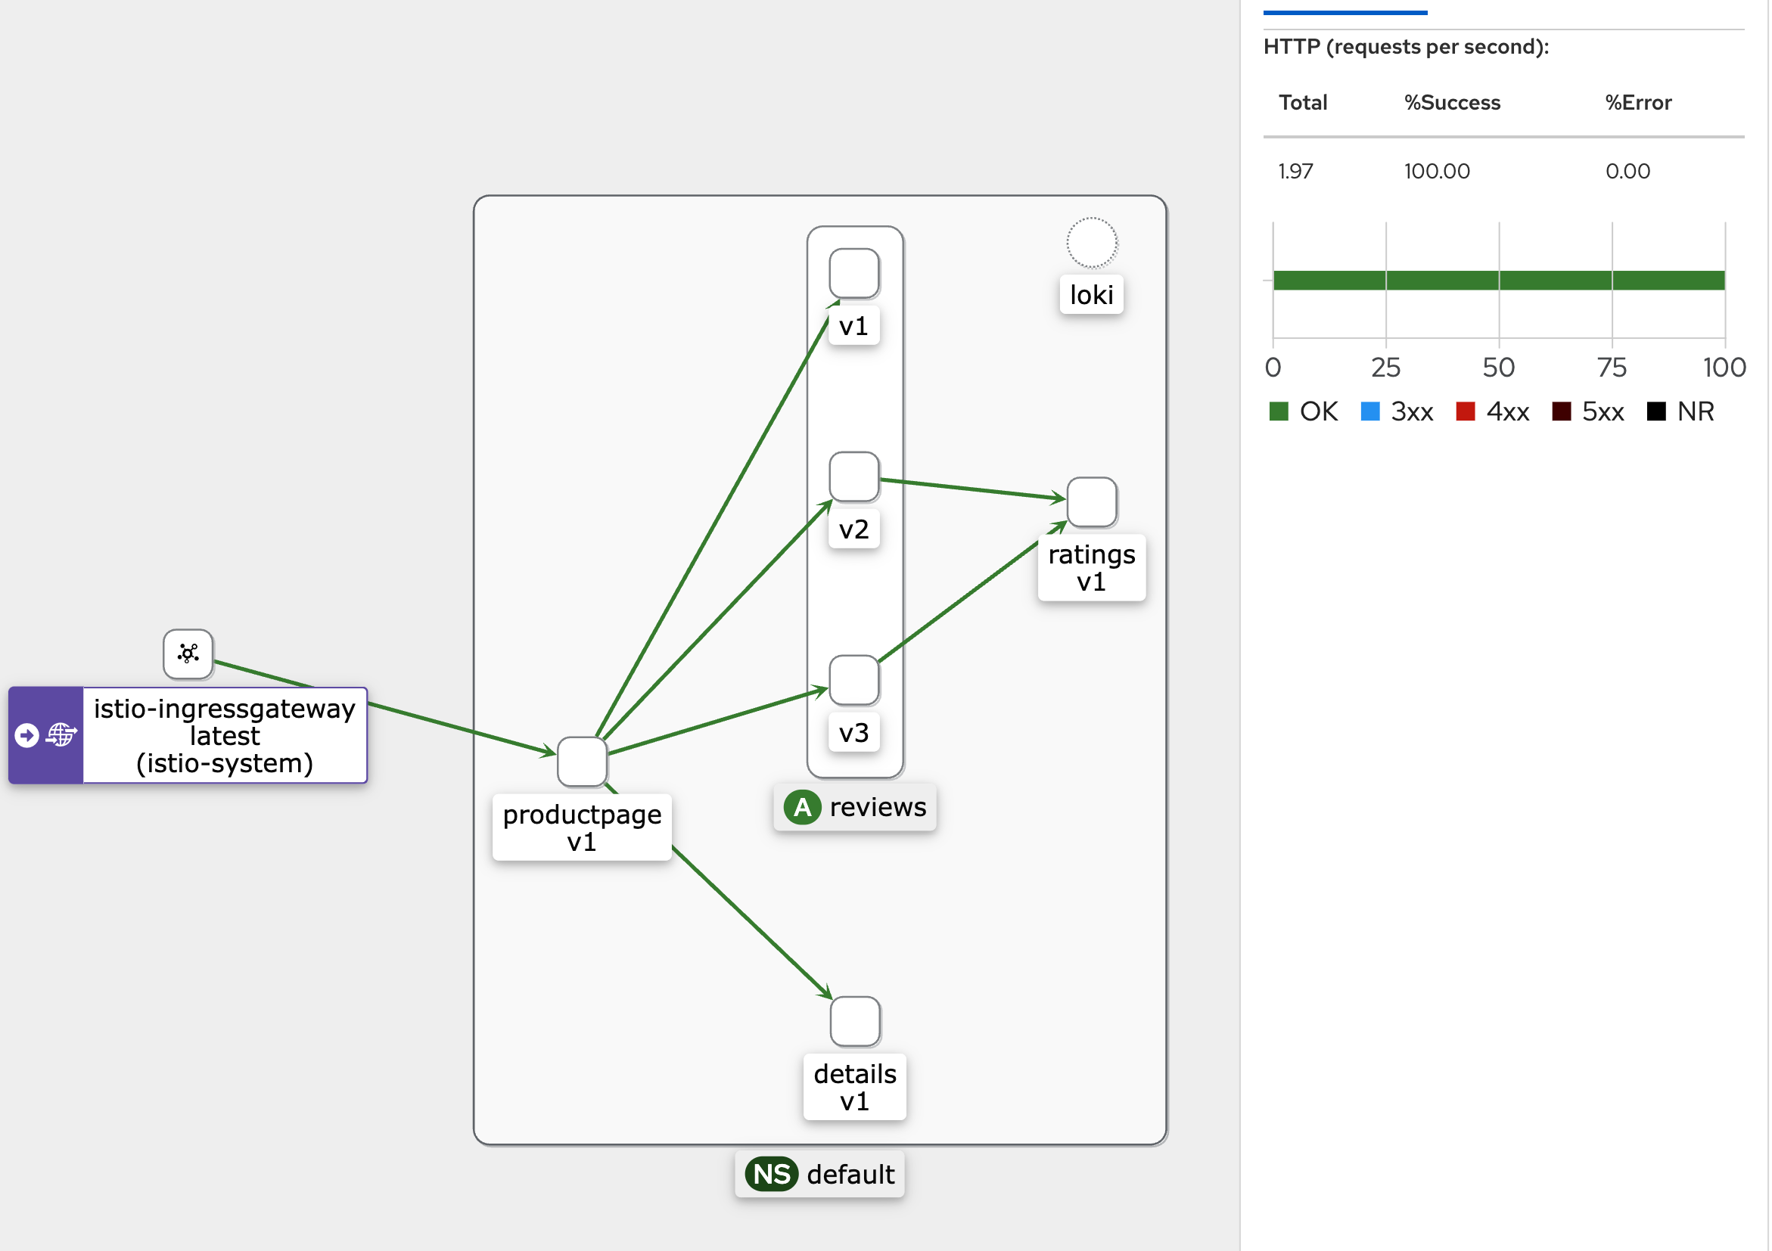Viewport: 1772px width, 1251px height.
Task: Select the reviews v3 node square
Action: [x=854, y=680]
